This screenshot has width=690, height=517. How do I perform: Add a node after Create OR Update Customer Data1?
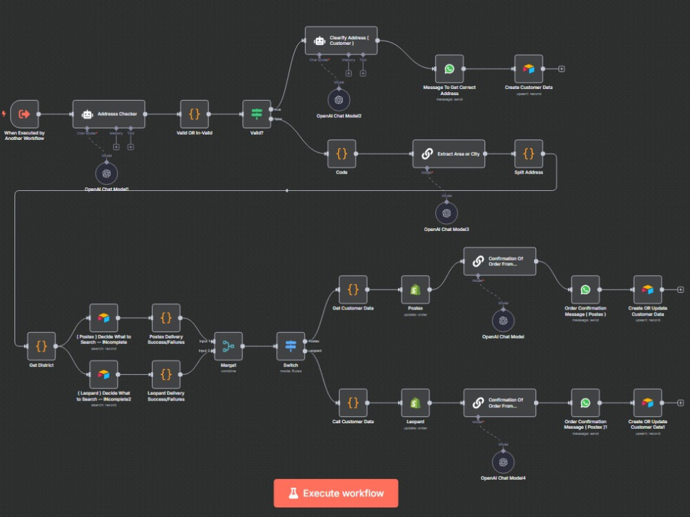tap(680, 403)
